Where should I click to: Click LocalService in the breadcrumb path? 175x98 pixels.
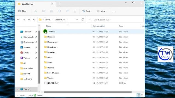(60, 20)
